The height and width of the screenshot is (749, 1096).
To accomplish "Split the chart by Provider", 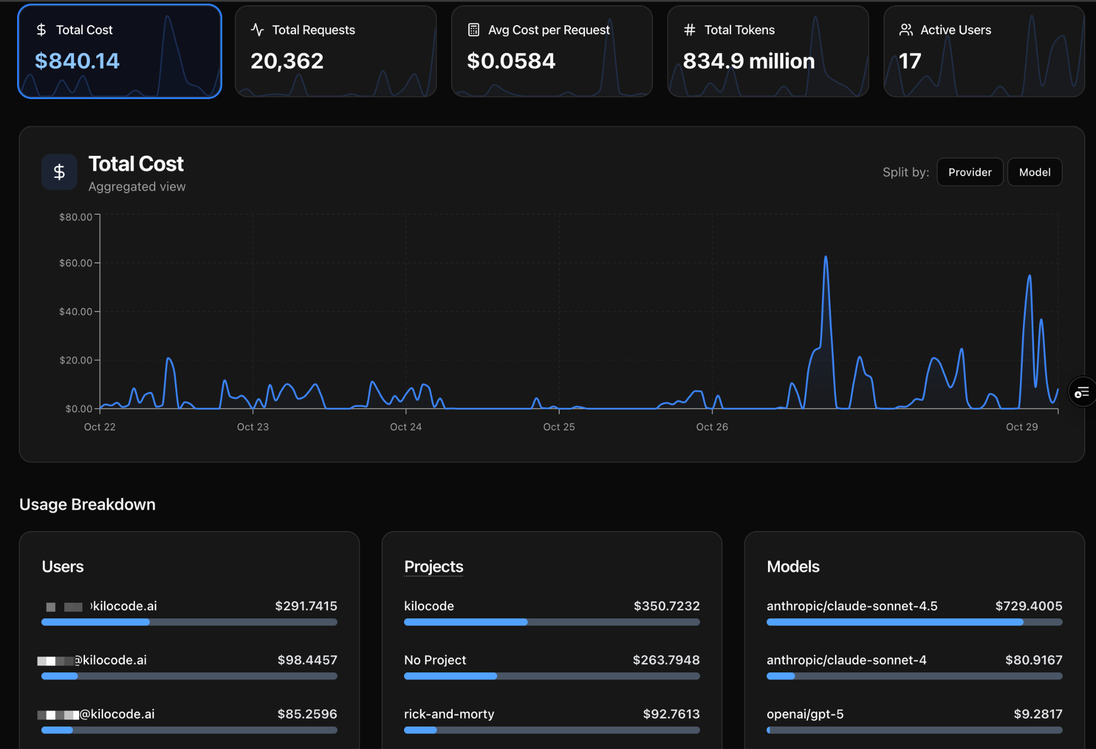I will (969, 172).
